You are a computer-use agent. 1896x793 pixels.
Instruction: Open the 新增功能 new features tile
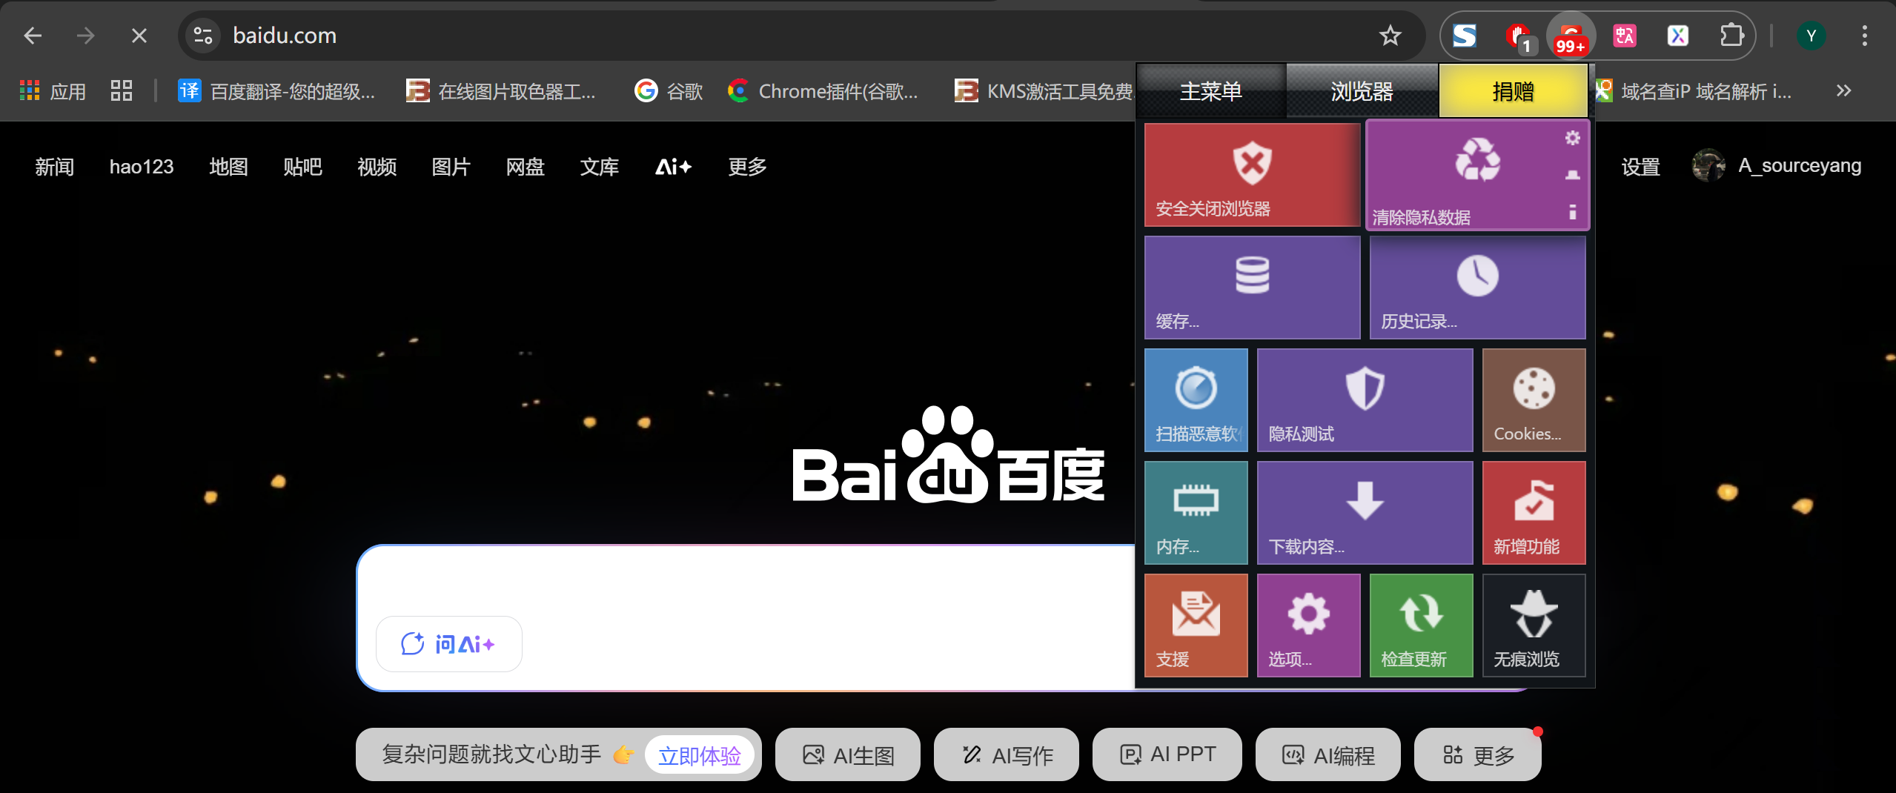pos(1532,512)
